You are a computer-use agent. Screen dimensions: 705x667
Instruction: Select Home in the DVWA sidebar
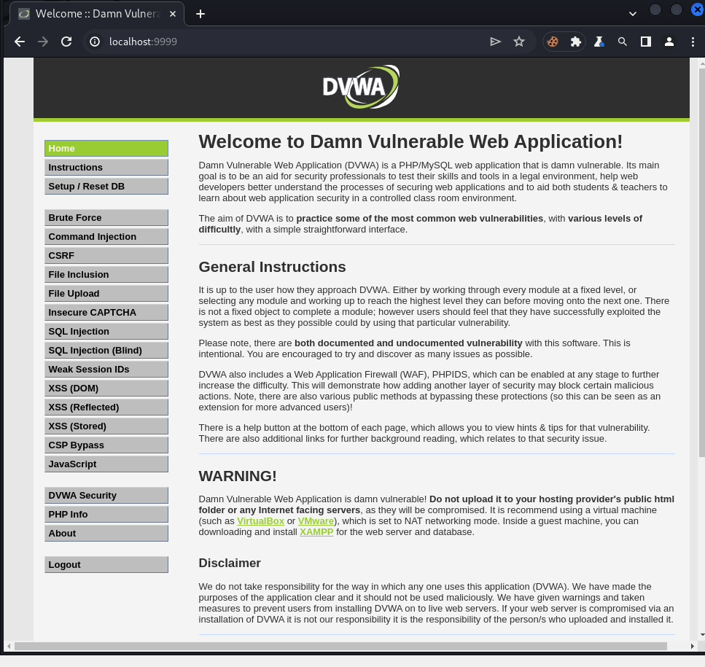[x=106, y=148]
